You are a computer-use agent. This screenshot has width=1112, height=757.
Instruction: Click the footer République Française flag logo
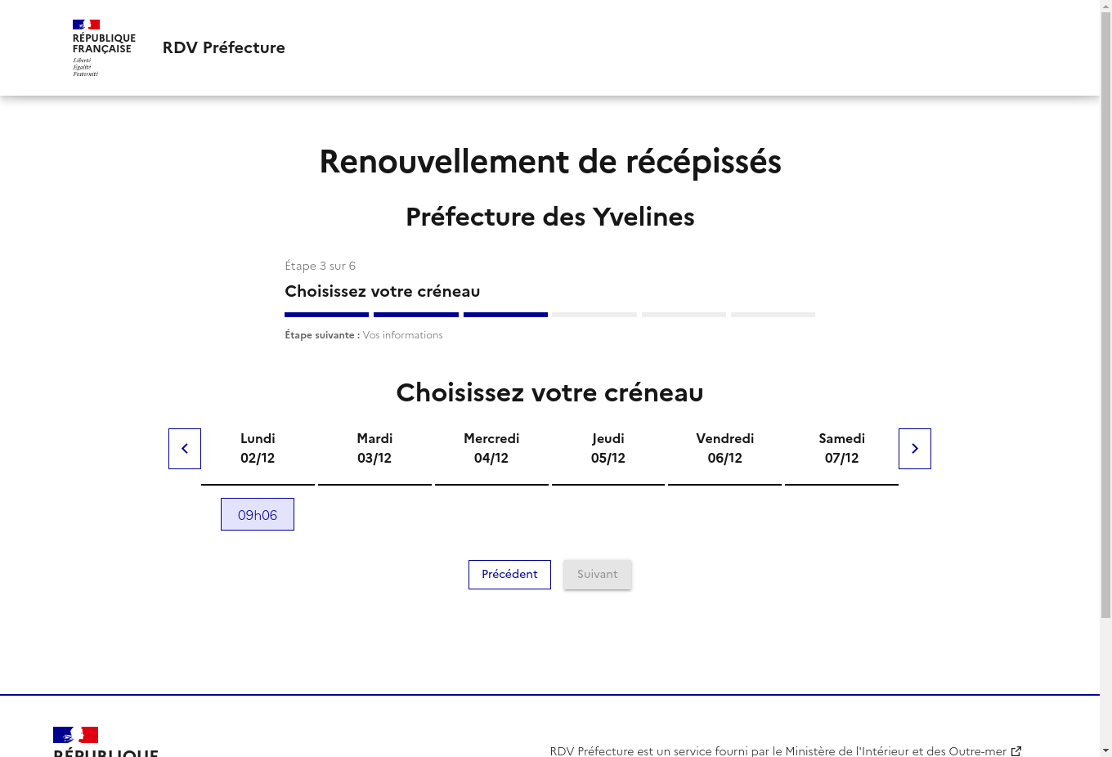tap(75, 735)
